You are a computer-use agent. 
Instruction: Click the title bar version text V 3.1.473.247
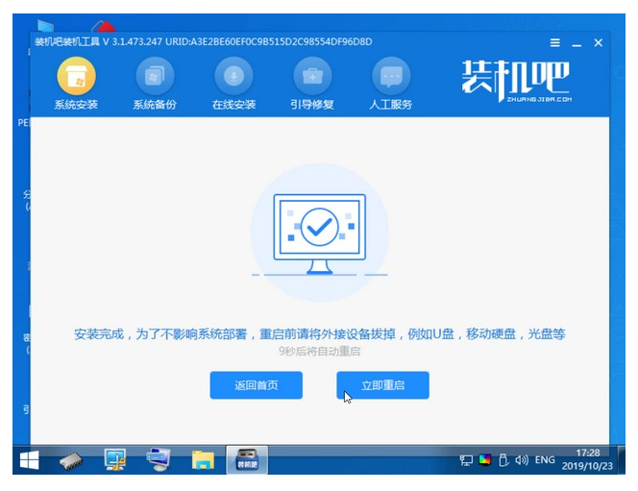point(133,42)
